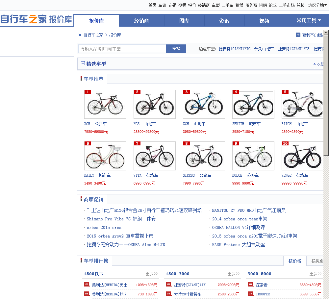Open hot model 捷安特[GIANT]XCR link
329x299 pixels.
coord(294,49)
